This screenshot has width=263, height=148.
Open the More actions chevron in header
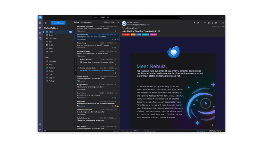219,23
